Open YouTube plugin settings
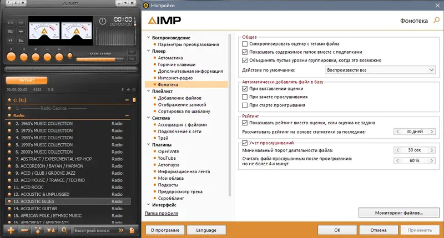The width and height of the screenshot is (444, 238). point(167,158)
